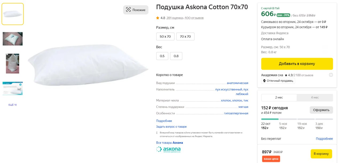Switch to the 2 мес installment tab
This screenshot has width=342, height=163.
pos(279,98)
